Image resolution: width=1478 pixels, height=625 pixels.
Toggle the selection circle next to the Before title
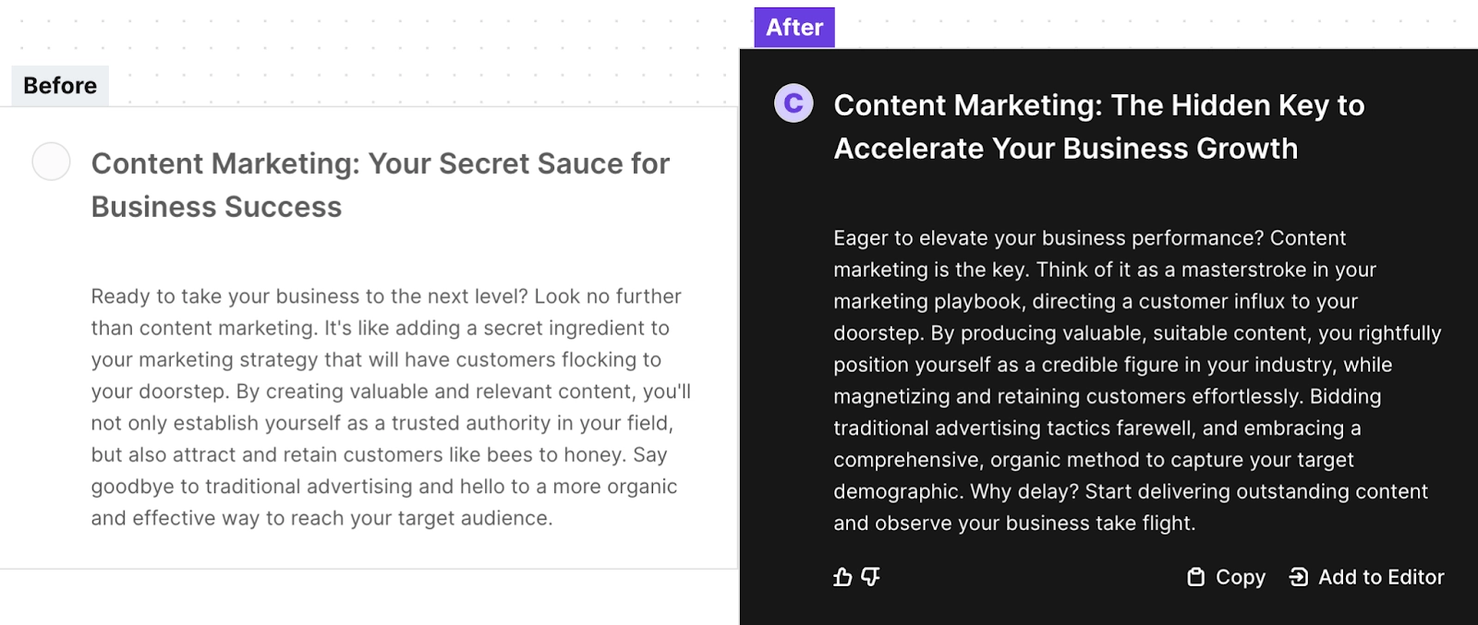pos(52,162)
